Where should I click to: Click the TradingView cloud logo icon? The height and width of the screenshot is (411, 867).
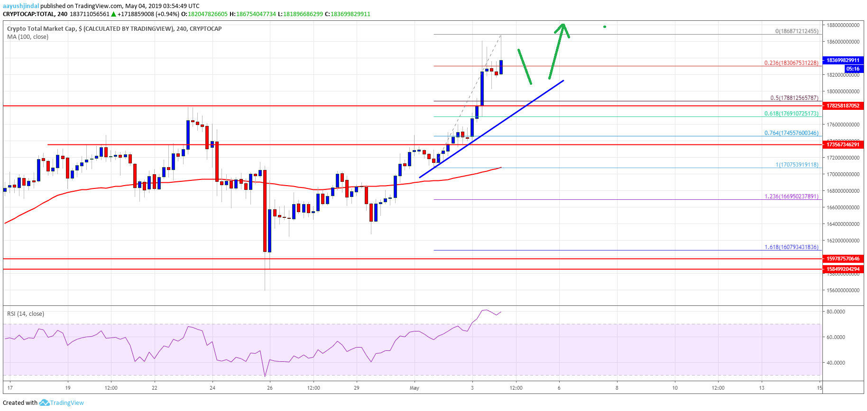(44, 402)
